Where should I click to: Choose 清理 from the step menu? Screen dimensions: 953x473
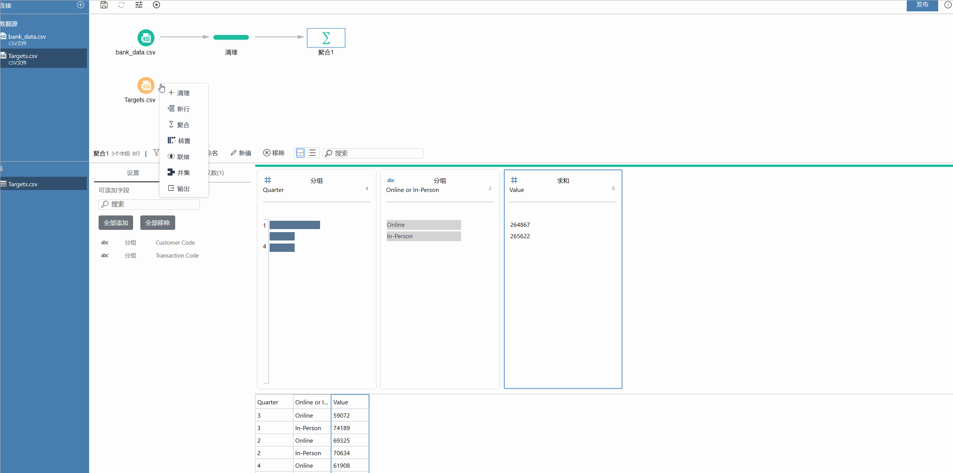(x=184, y=93)
